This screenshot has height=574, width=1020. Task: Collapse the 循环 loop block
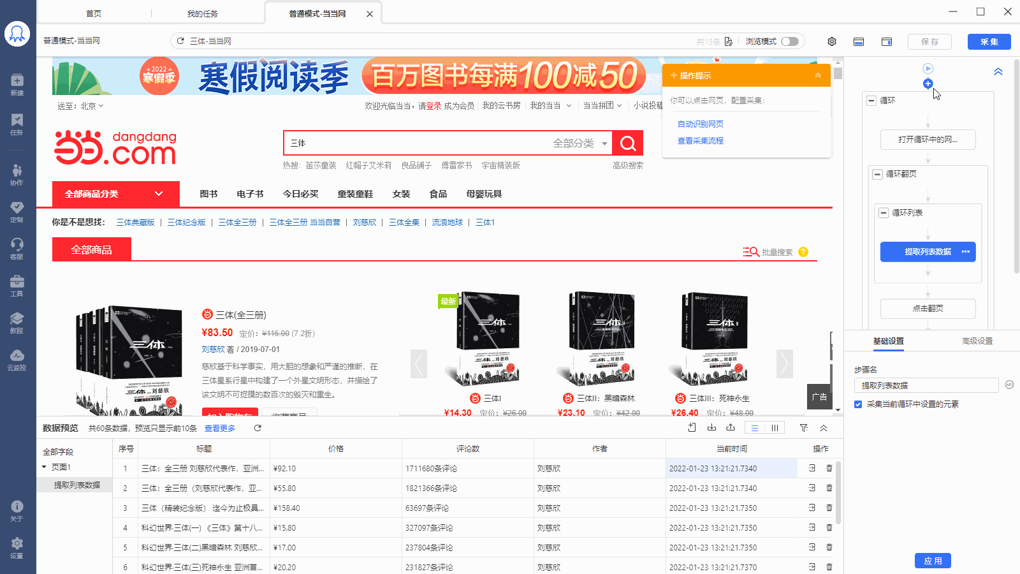(871, 100)
